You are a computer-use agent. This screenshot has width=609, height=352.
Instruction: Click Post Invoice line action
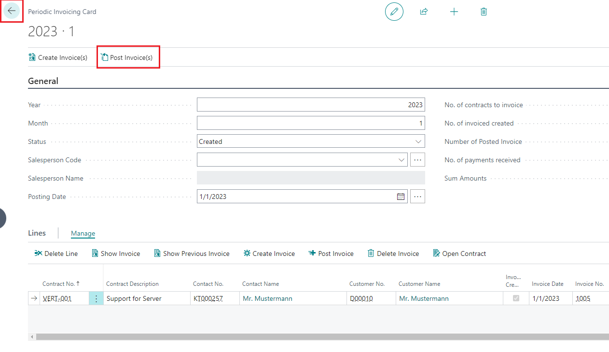click(331, 253)
